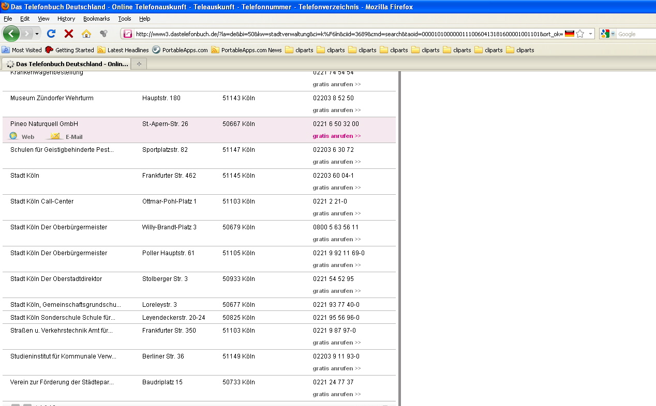This screenshot has width=656, height=406.
Task: Reload the current page
Action: [51, 34]
